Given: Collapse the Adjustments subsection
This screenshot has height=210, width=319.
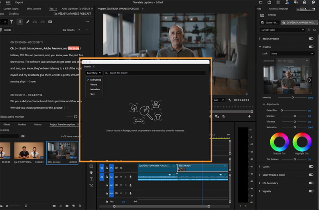Looking at the screenshot, I should pos(264,104).
